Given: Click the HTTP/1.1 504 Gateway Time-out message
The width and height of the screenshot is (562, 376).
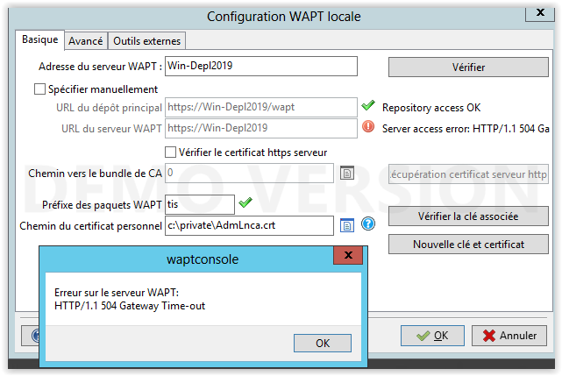Looking at the screenshot, I should pyautogui.click(x=130, y=306).
